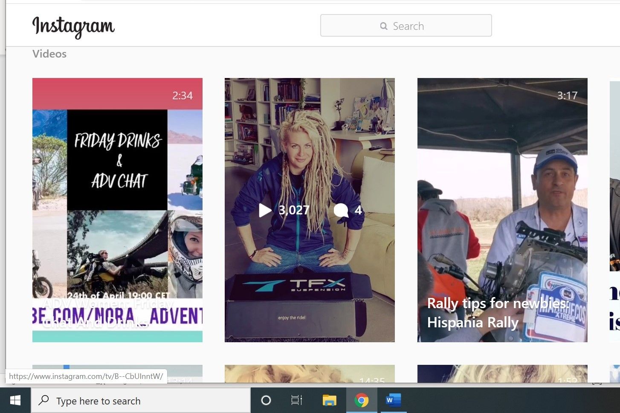Switch to Microsoft Word on the taskbar

click(393, 400)
